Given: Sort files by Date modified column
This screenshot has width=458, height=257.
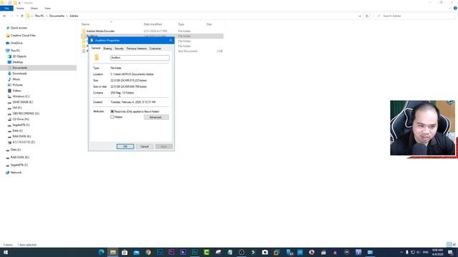Looking at the screenshot, I should [x=152, y=24].
